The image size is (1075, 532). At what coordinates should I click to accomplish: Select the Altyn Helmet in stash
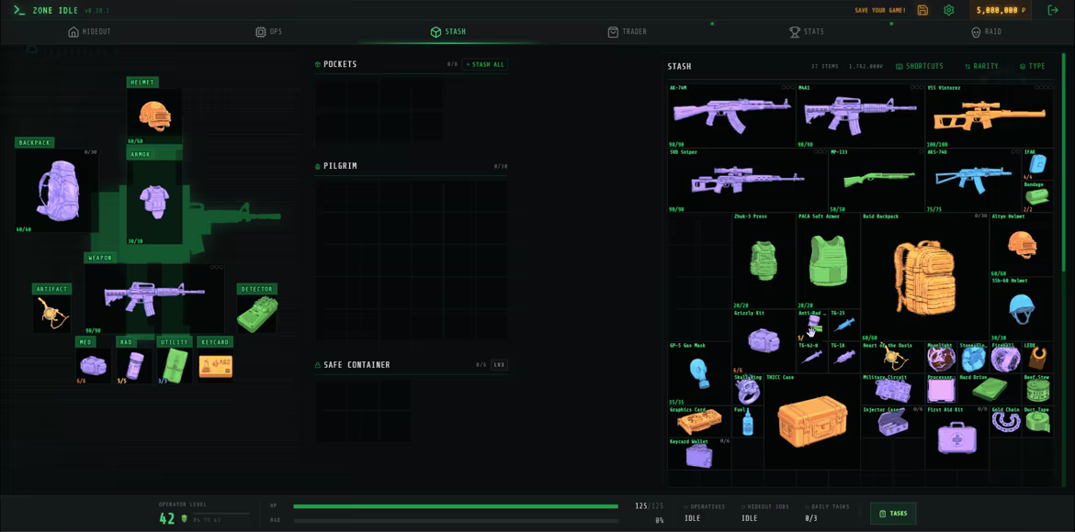(x=1022, y=244)
